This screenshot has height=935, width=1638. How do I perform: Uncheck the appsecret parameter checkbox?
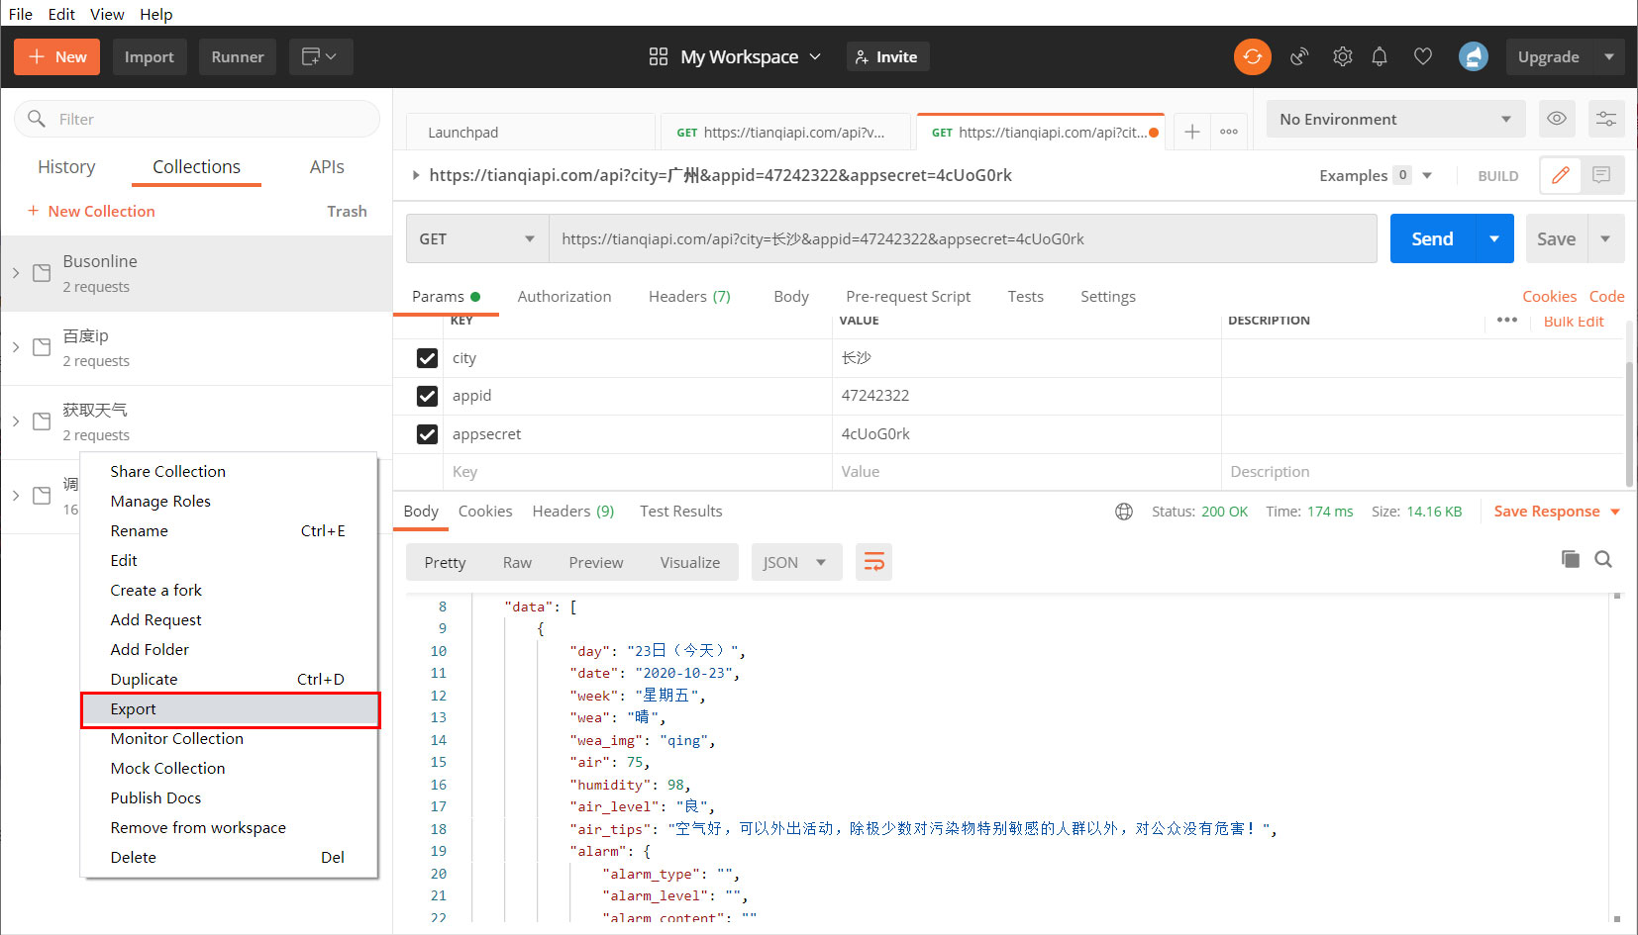pos(427,434)
